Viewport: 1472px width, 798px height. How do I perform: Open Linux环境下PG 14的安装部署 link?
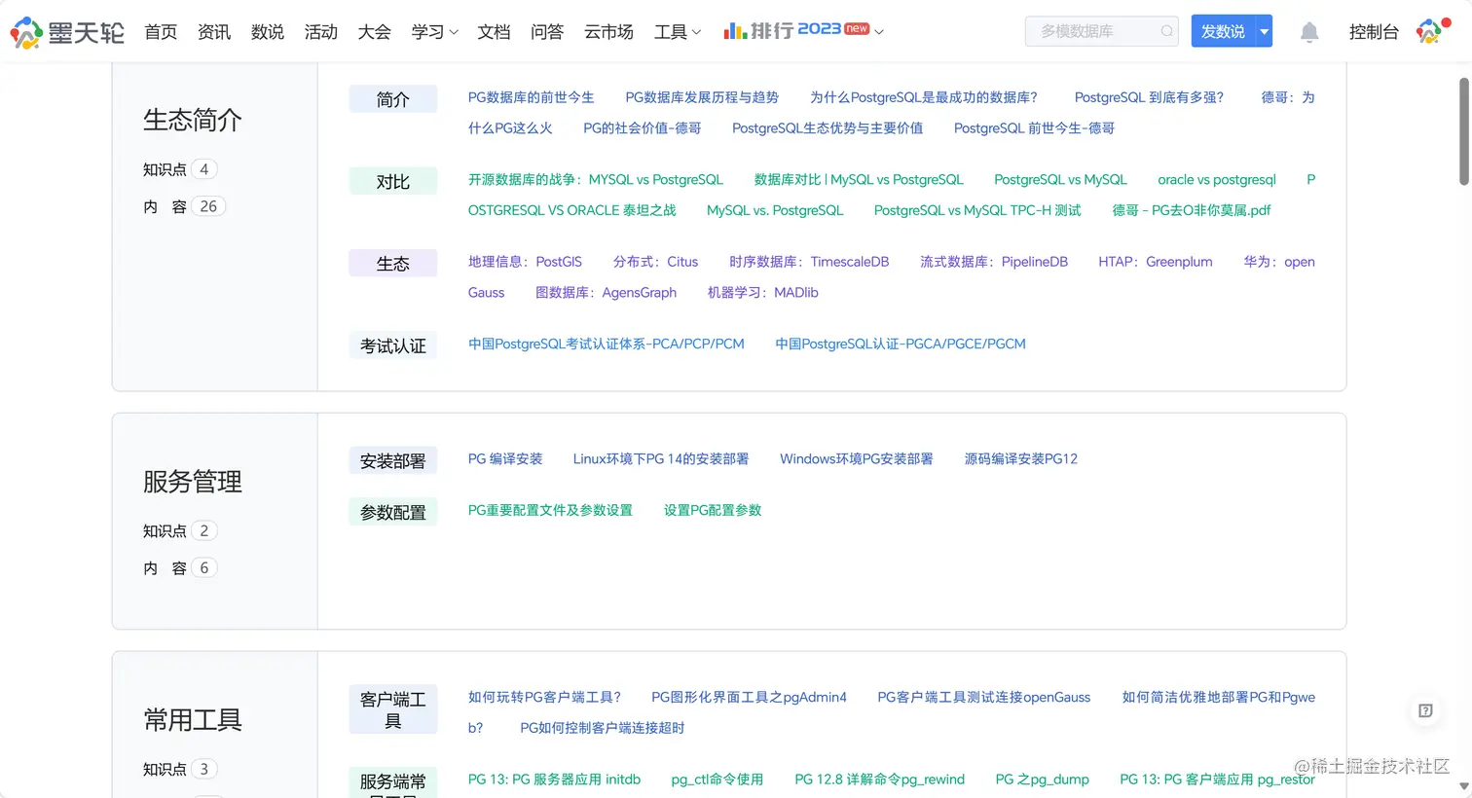click(x=661, y=458)
